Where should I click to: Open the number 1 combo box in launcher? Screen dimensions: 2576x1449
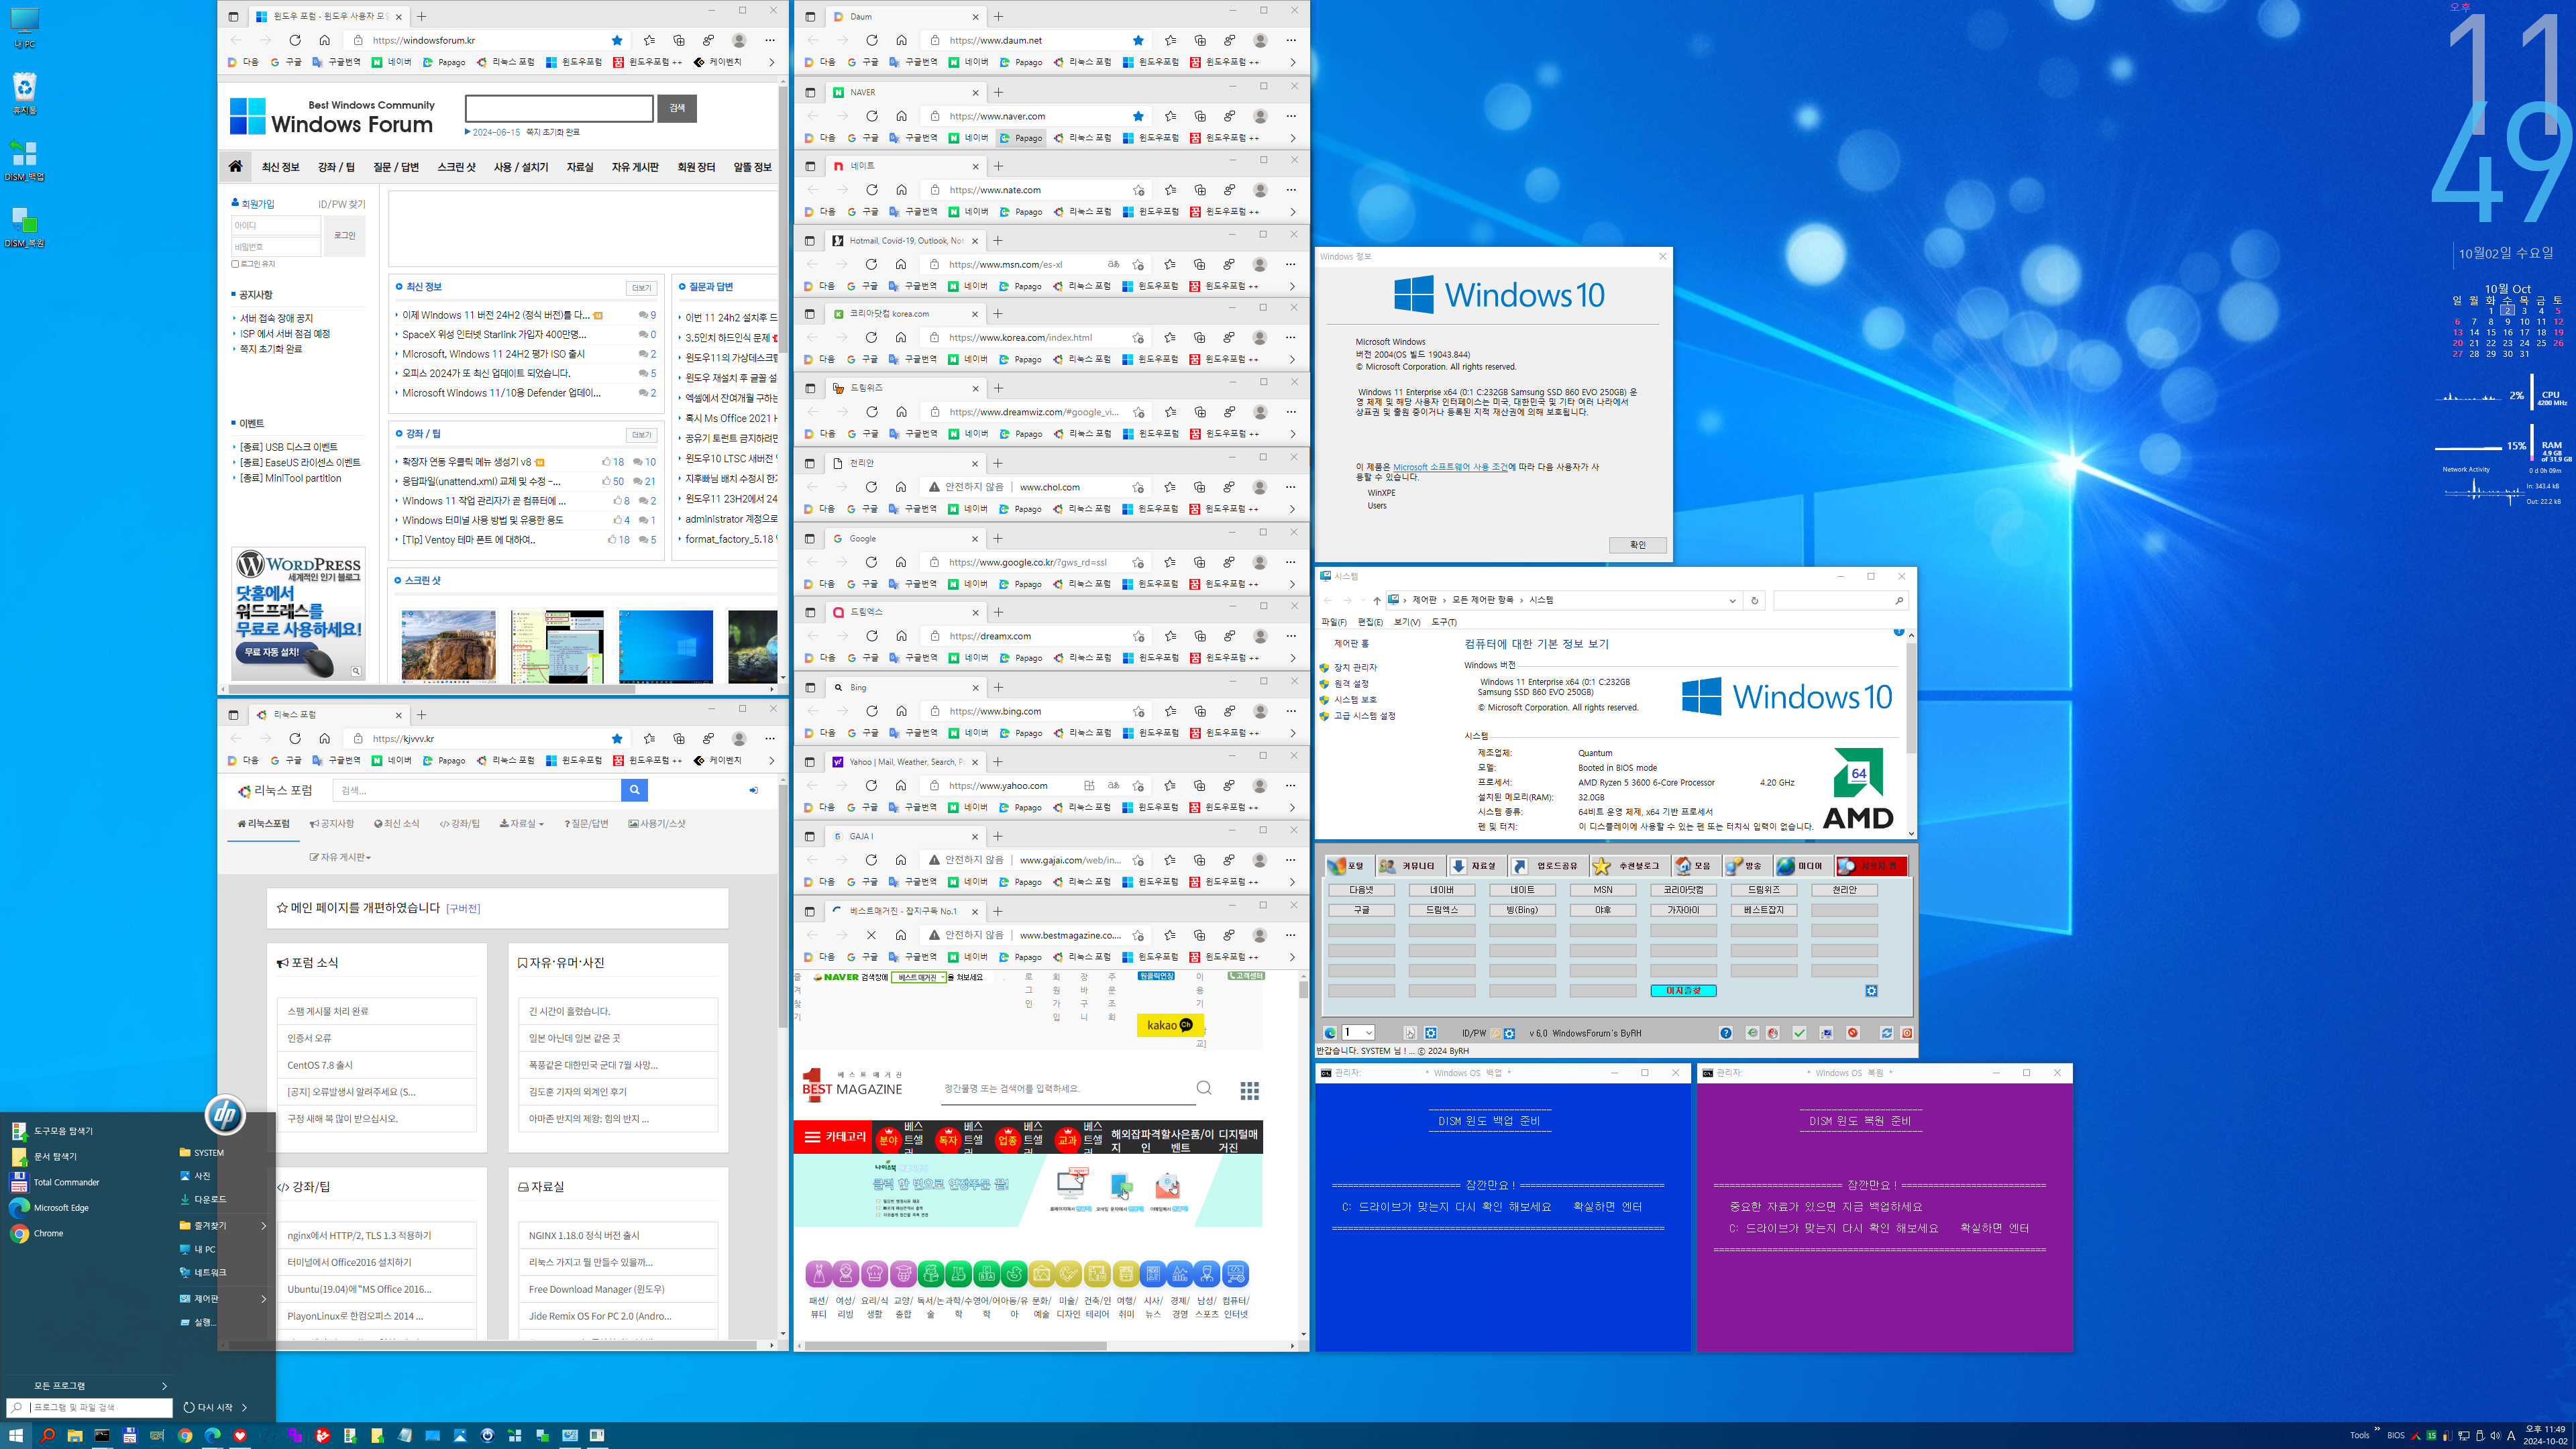point(1358,1033)
